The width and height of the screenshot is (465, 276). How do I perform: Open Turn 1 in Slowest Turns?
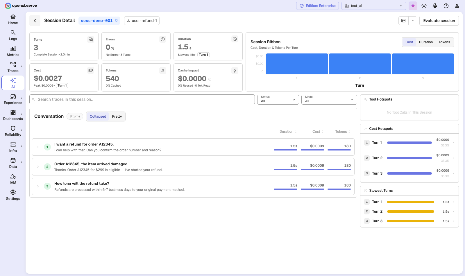[409, 202]
